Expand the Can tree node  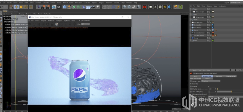191,41
